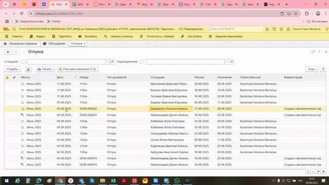Viewport: 329px width, 185px height.
Task: Sort by the Номер column header
Action: click(x=84, y=78)
